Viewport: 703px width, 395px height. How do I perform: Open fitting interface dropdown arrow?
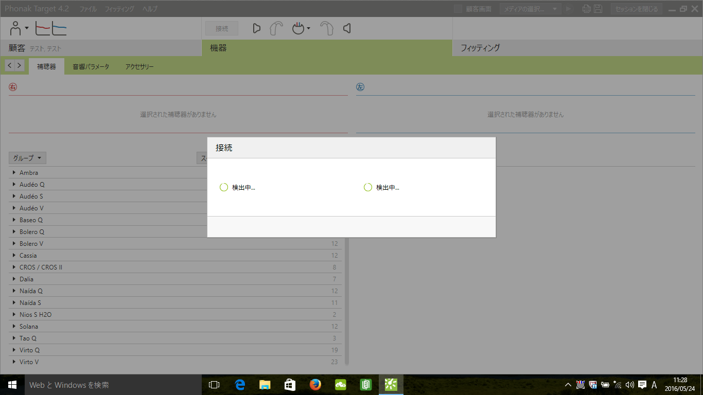(309, 29)
